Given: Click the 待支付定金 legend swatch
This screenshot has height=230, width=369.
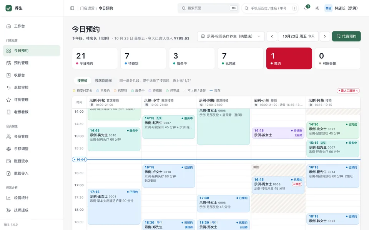Looking at the screenshot, I should (74, 90).
